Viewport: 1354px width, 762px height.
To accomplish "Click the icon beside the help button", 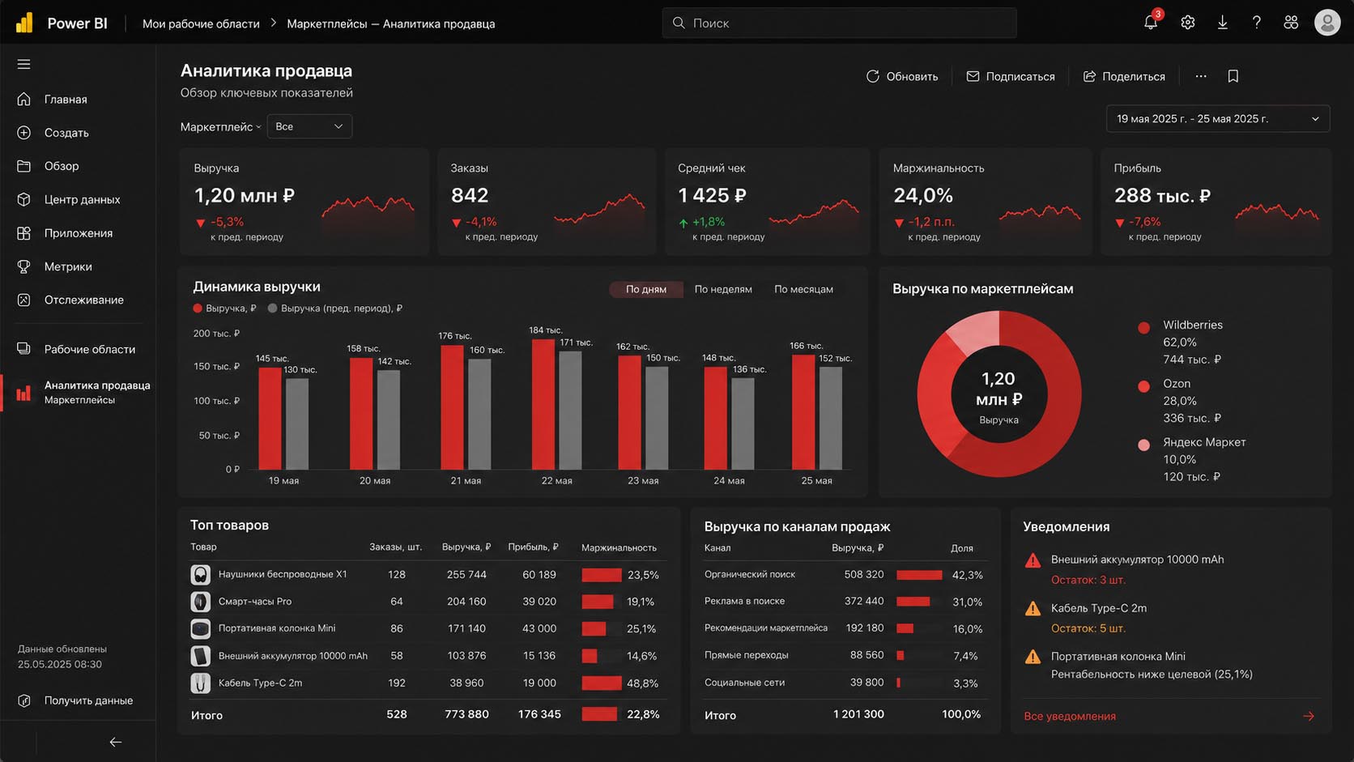I will tap(1291, 23).
